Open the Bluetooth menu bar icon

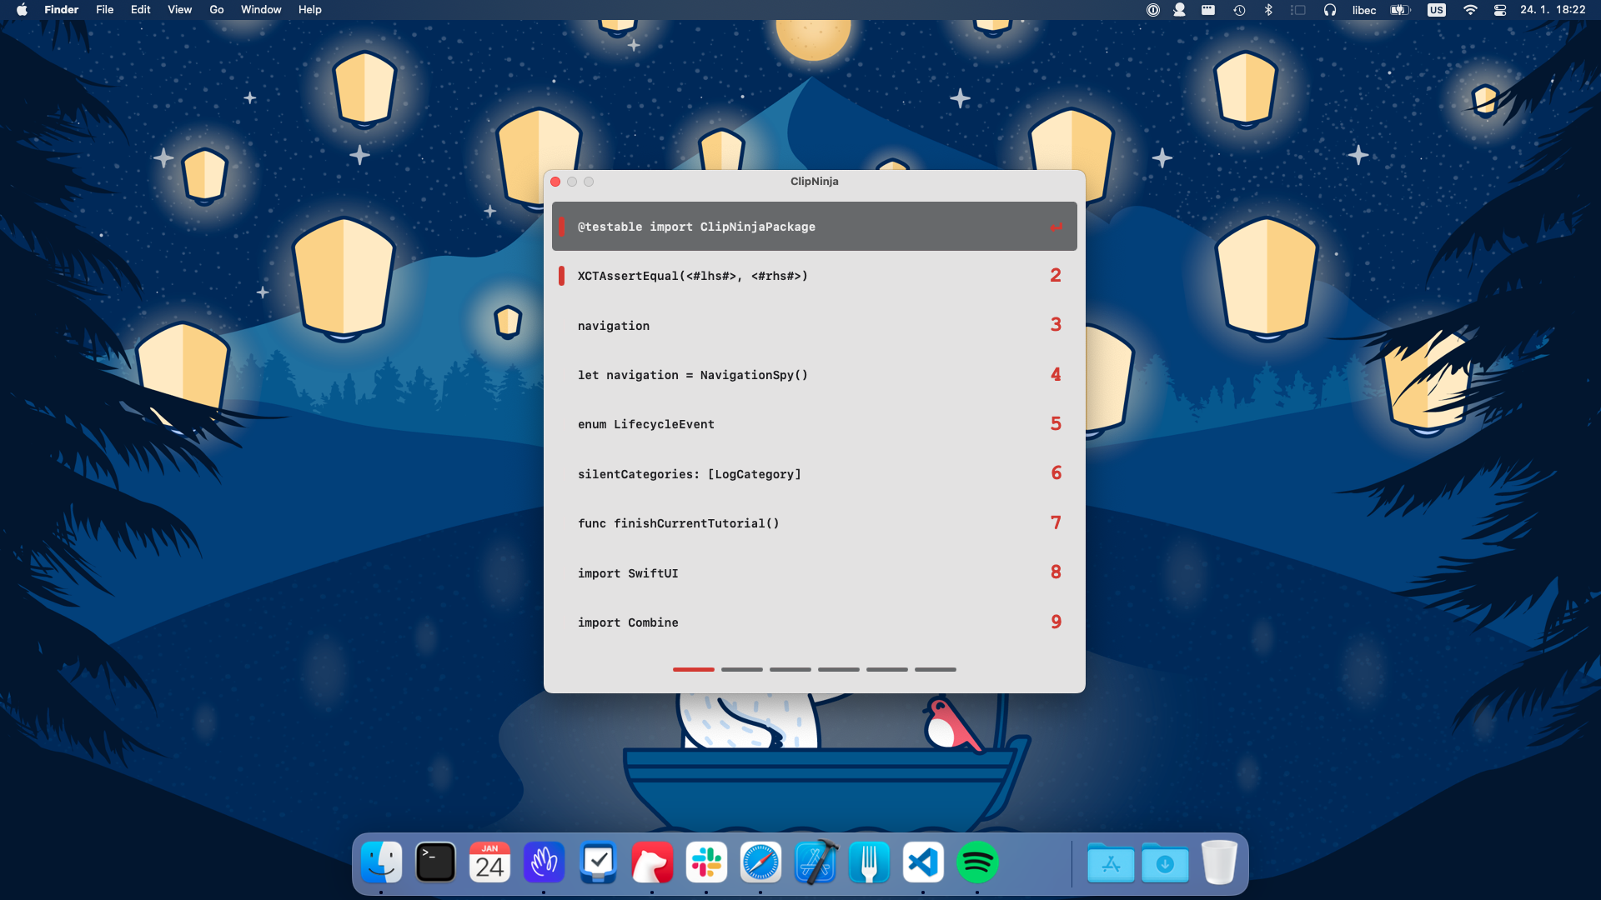tap(1268, 10)
